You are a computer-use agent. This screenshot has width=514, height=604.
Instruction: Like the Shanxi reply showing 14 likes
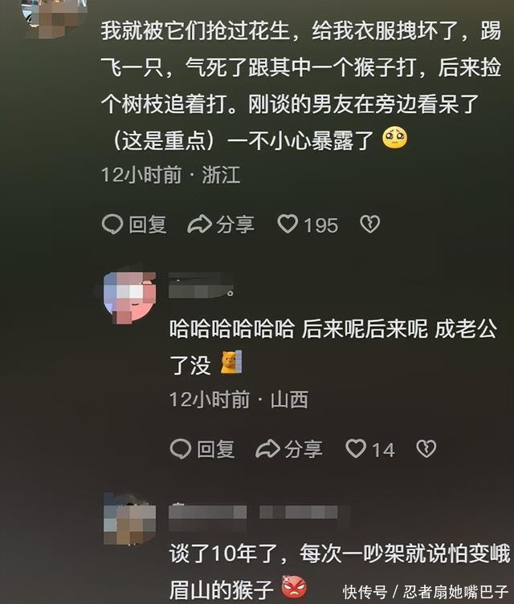pyautogui.click(x=356, y=448)
